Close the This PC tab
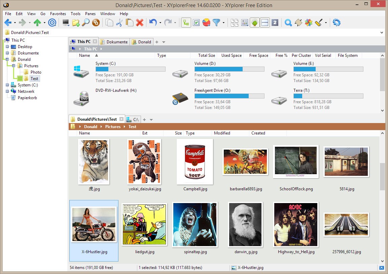 [95, 42]
